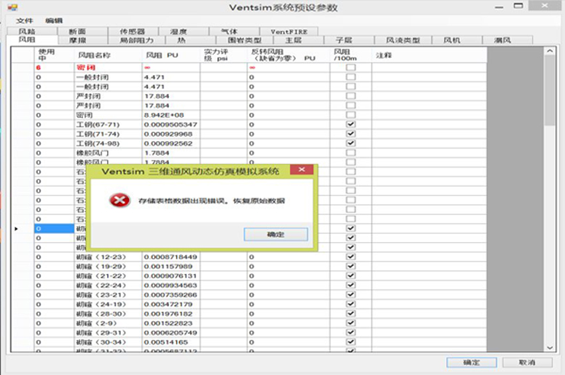This screenshot has height=375, width=565.
Task: Click the 风阻 PU column header
Action: [x=171, y=55]
